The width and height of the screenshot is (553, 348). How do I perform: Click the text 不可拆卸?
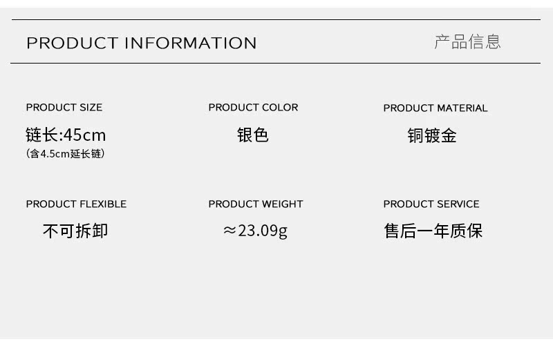point(75,231)
